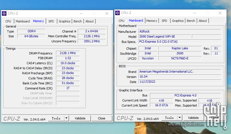Close the left CPU-Z window with the X

click(x=107, y=13)
